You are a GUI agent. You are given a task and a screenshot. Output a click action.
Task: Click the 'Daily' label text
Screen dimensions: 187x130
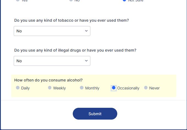[25, 88]
